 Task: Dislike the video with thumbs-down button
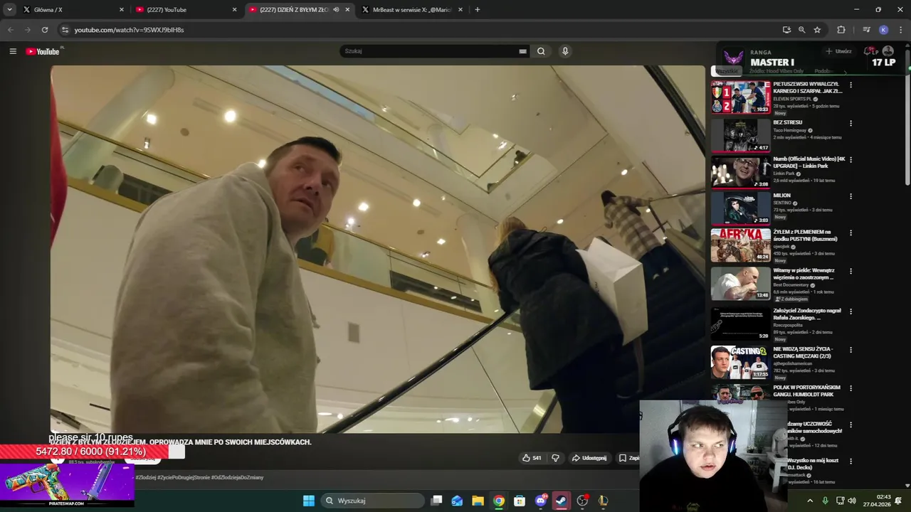pyautogui.click(x=556, y=458)
